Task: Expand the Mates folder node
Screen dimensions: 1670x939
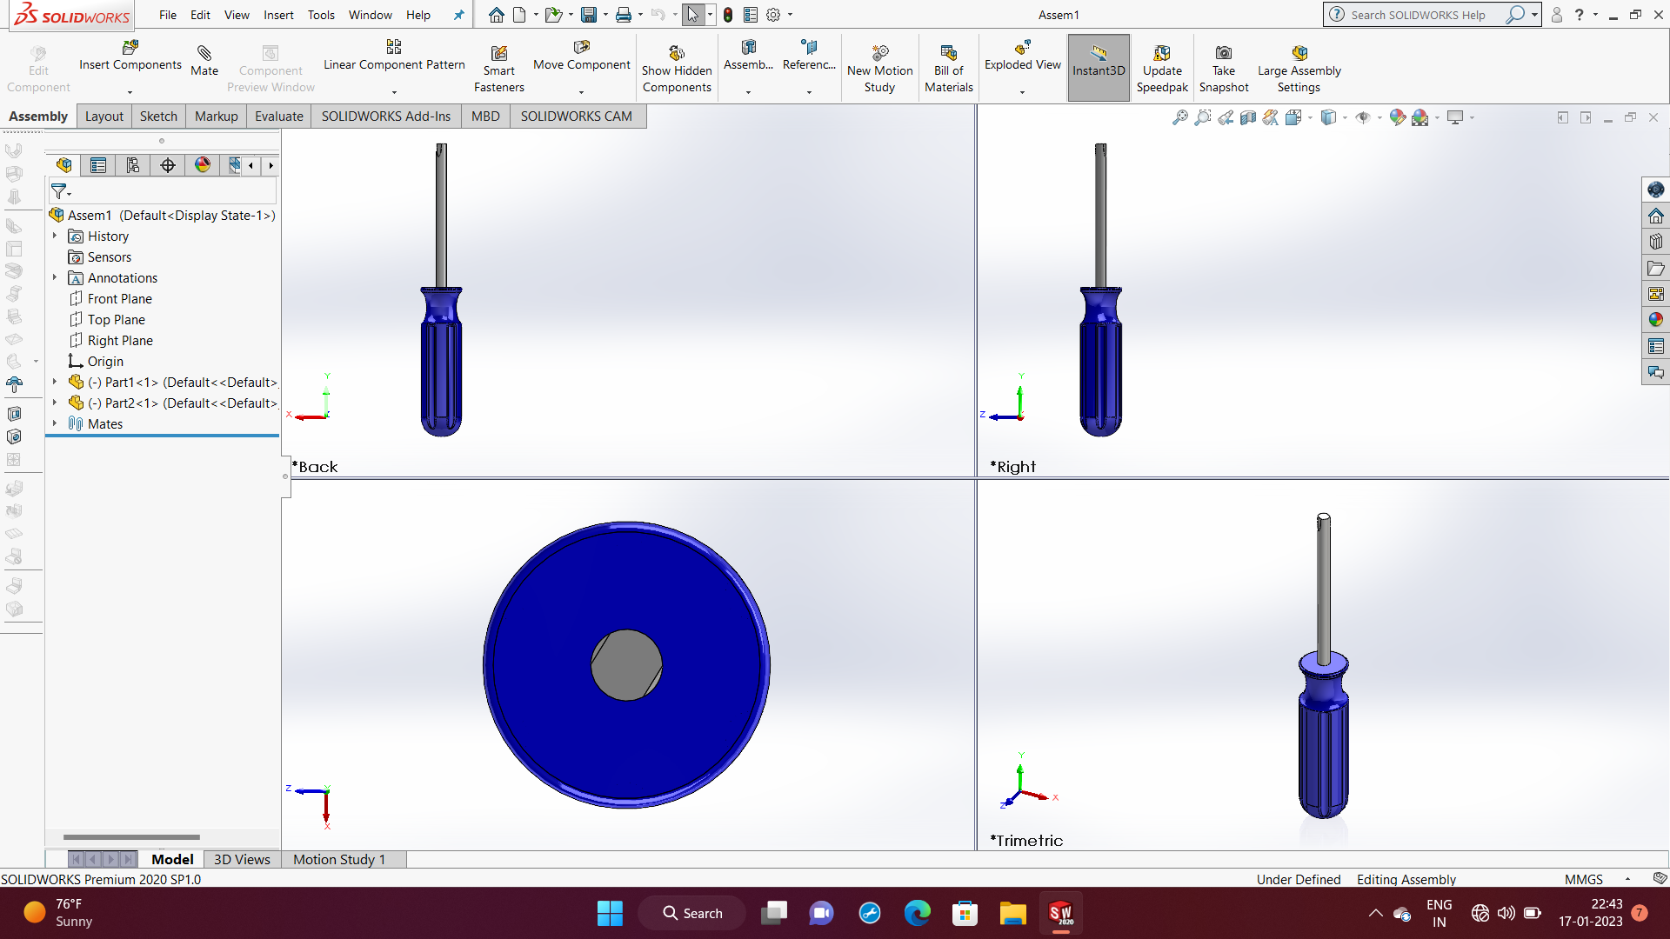Action: tap(54, 423)
